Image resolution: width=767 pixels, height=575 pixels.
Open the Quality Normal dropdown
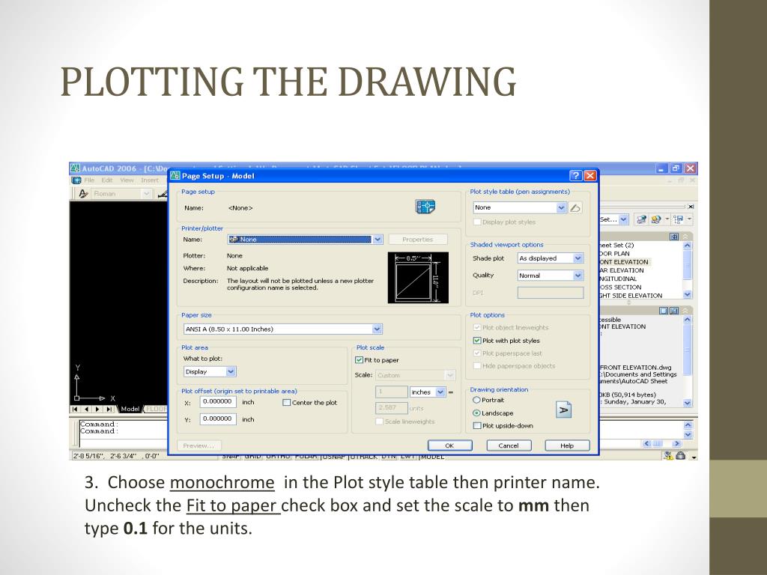578,276
